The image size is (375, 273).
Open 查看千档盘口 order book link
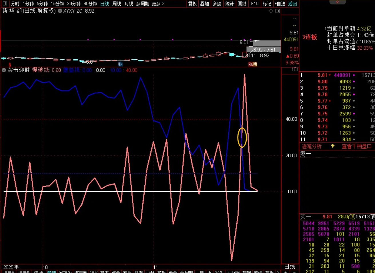[357, 146]
